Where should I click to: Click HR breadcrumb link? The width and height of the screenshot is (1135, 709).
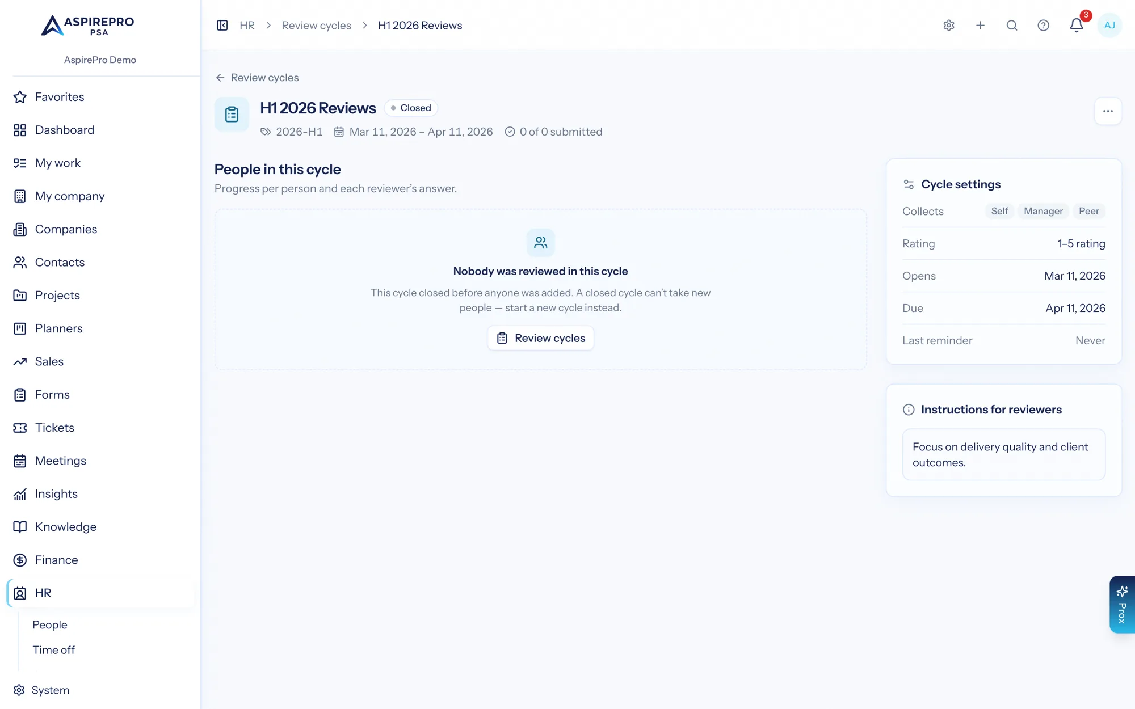(x=247, y=26)
